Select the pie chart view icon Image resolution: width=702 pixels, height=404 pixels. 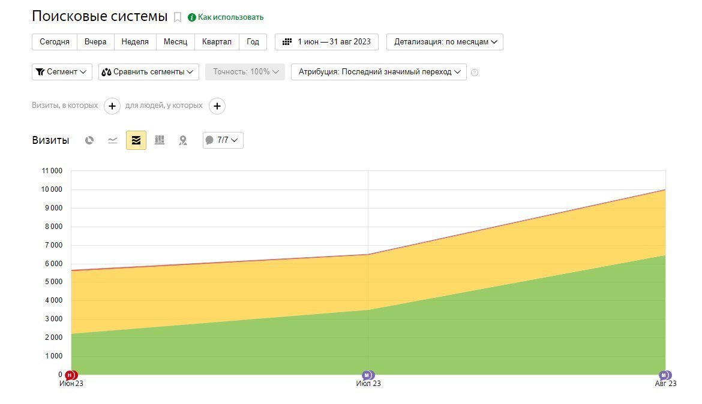coord(89,140)
